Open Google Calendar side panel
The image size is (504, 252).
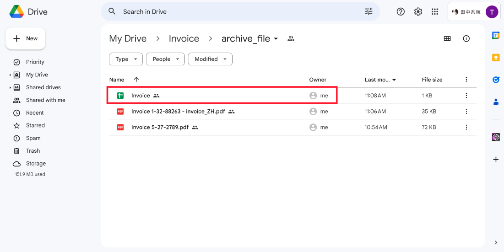[x=496, y=36]
